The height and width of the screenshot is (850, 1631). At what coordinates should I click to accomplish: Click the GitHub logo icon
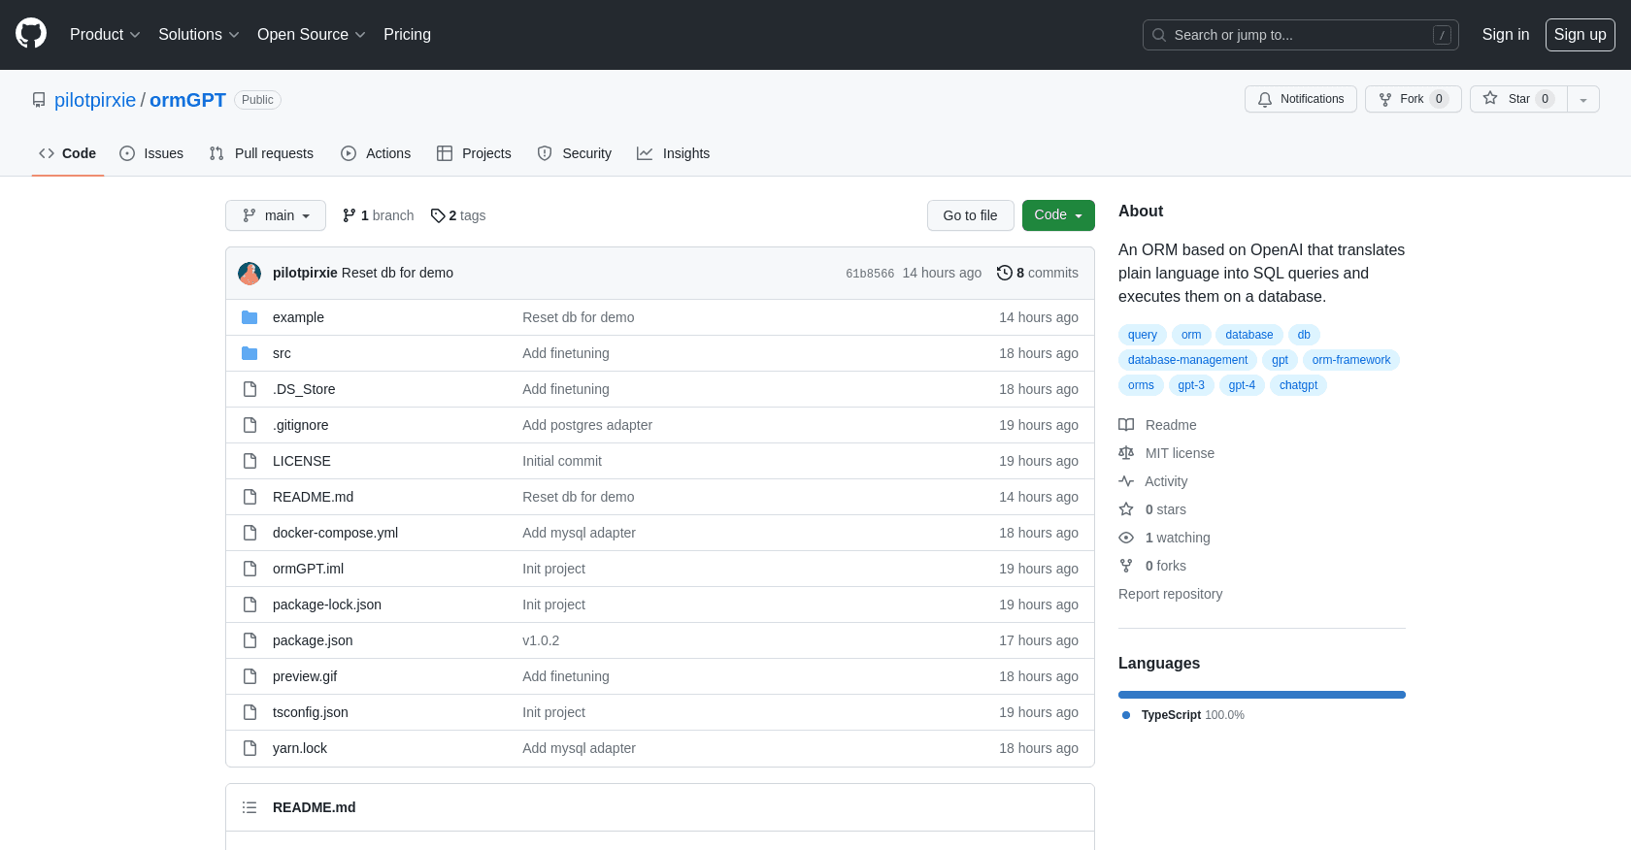31,34
